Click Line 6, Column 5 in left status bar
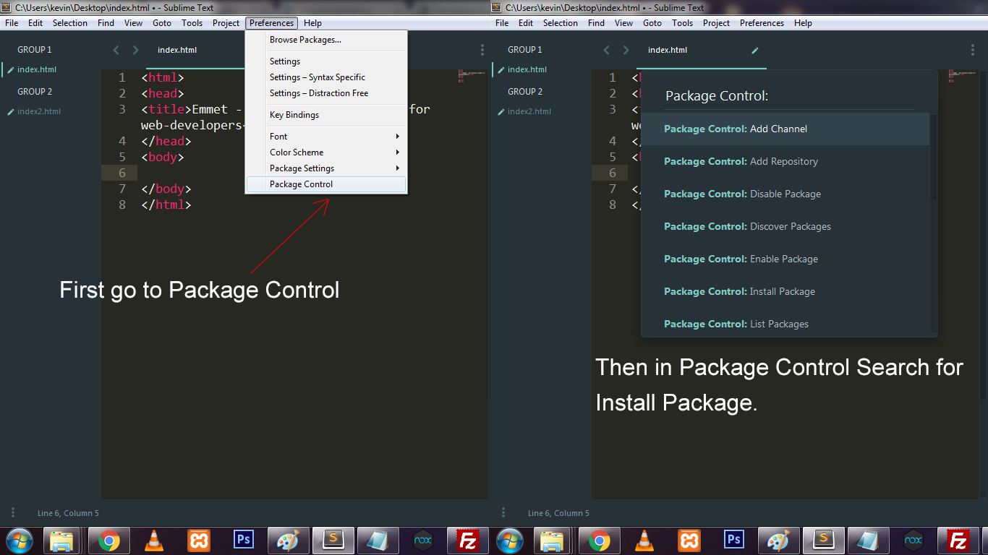 pyautogui.click(x=68, y=513)
